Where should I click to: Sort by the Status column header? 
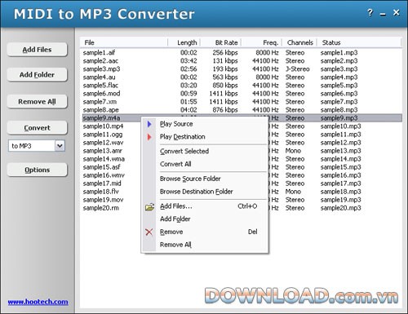[359, 42]
